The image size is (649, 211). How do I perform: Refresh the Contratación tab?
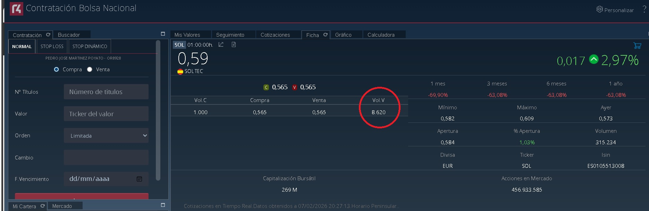click(x=48, y=35)
